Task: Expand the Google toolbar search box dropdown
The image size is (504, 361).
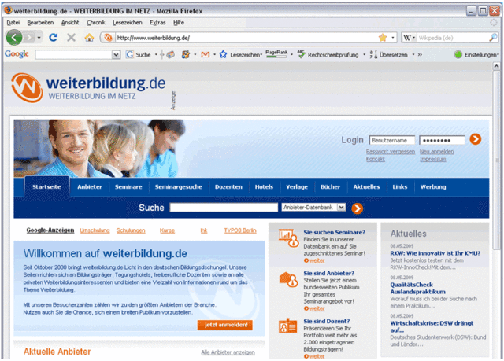Action: coord(116,55)
